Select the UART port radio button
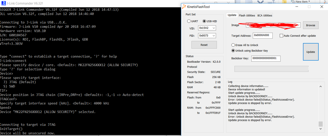This screenshot has height=136, width=328. click(189, 21)
